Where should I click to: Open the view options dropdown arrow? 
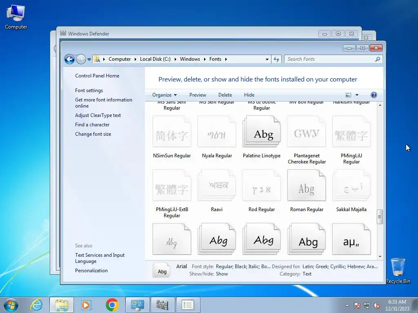357,95
